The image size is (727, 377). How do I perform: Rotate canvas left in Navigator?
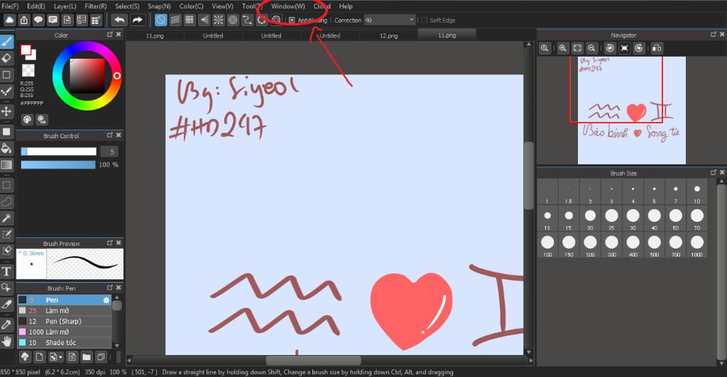(610, 48)
